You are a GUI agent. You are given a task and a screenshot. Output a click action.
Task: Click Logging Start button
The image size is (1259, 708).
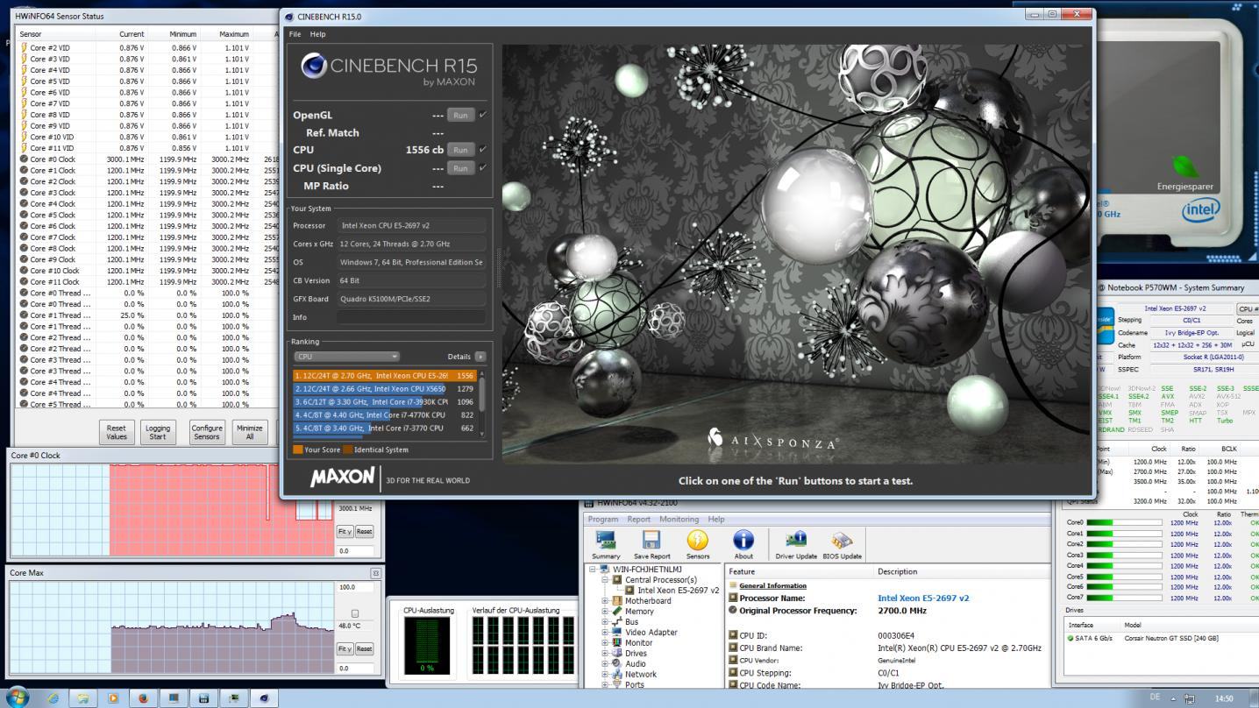[x=158, y=432]
